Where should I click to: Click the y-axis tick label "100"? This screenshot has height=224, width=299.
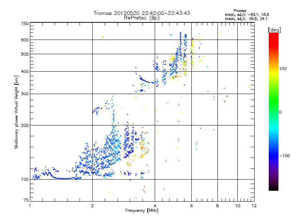pyautogui.click(x=25, y=179)
